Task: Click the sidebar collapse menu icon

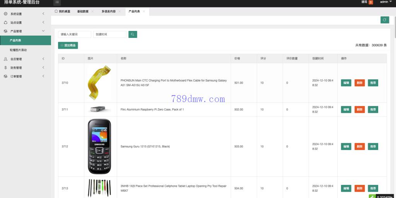Action: 57,2
